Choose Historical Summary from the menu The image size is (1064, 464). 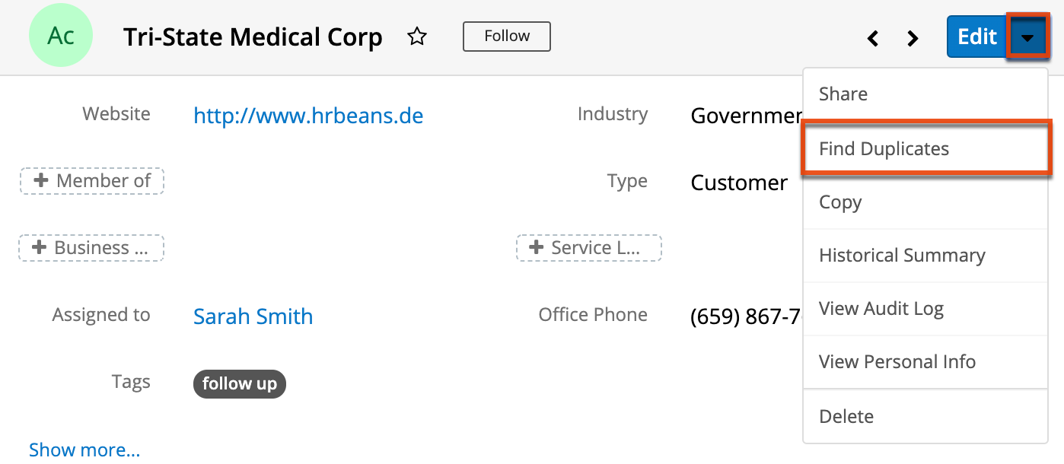902,255
